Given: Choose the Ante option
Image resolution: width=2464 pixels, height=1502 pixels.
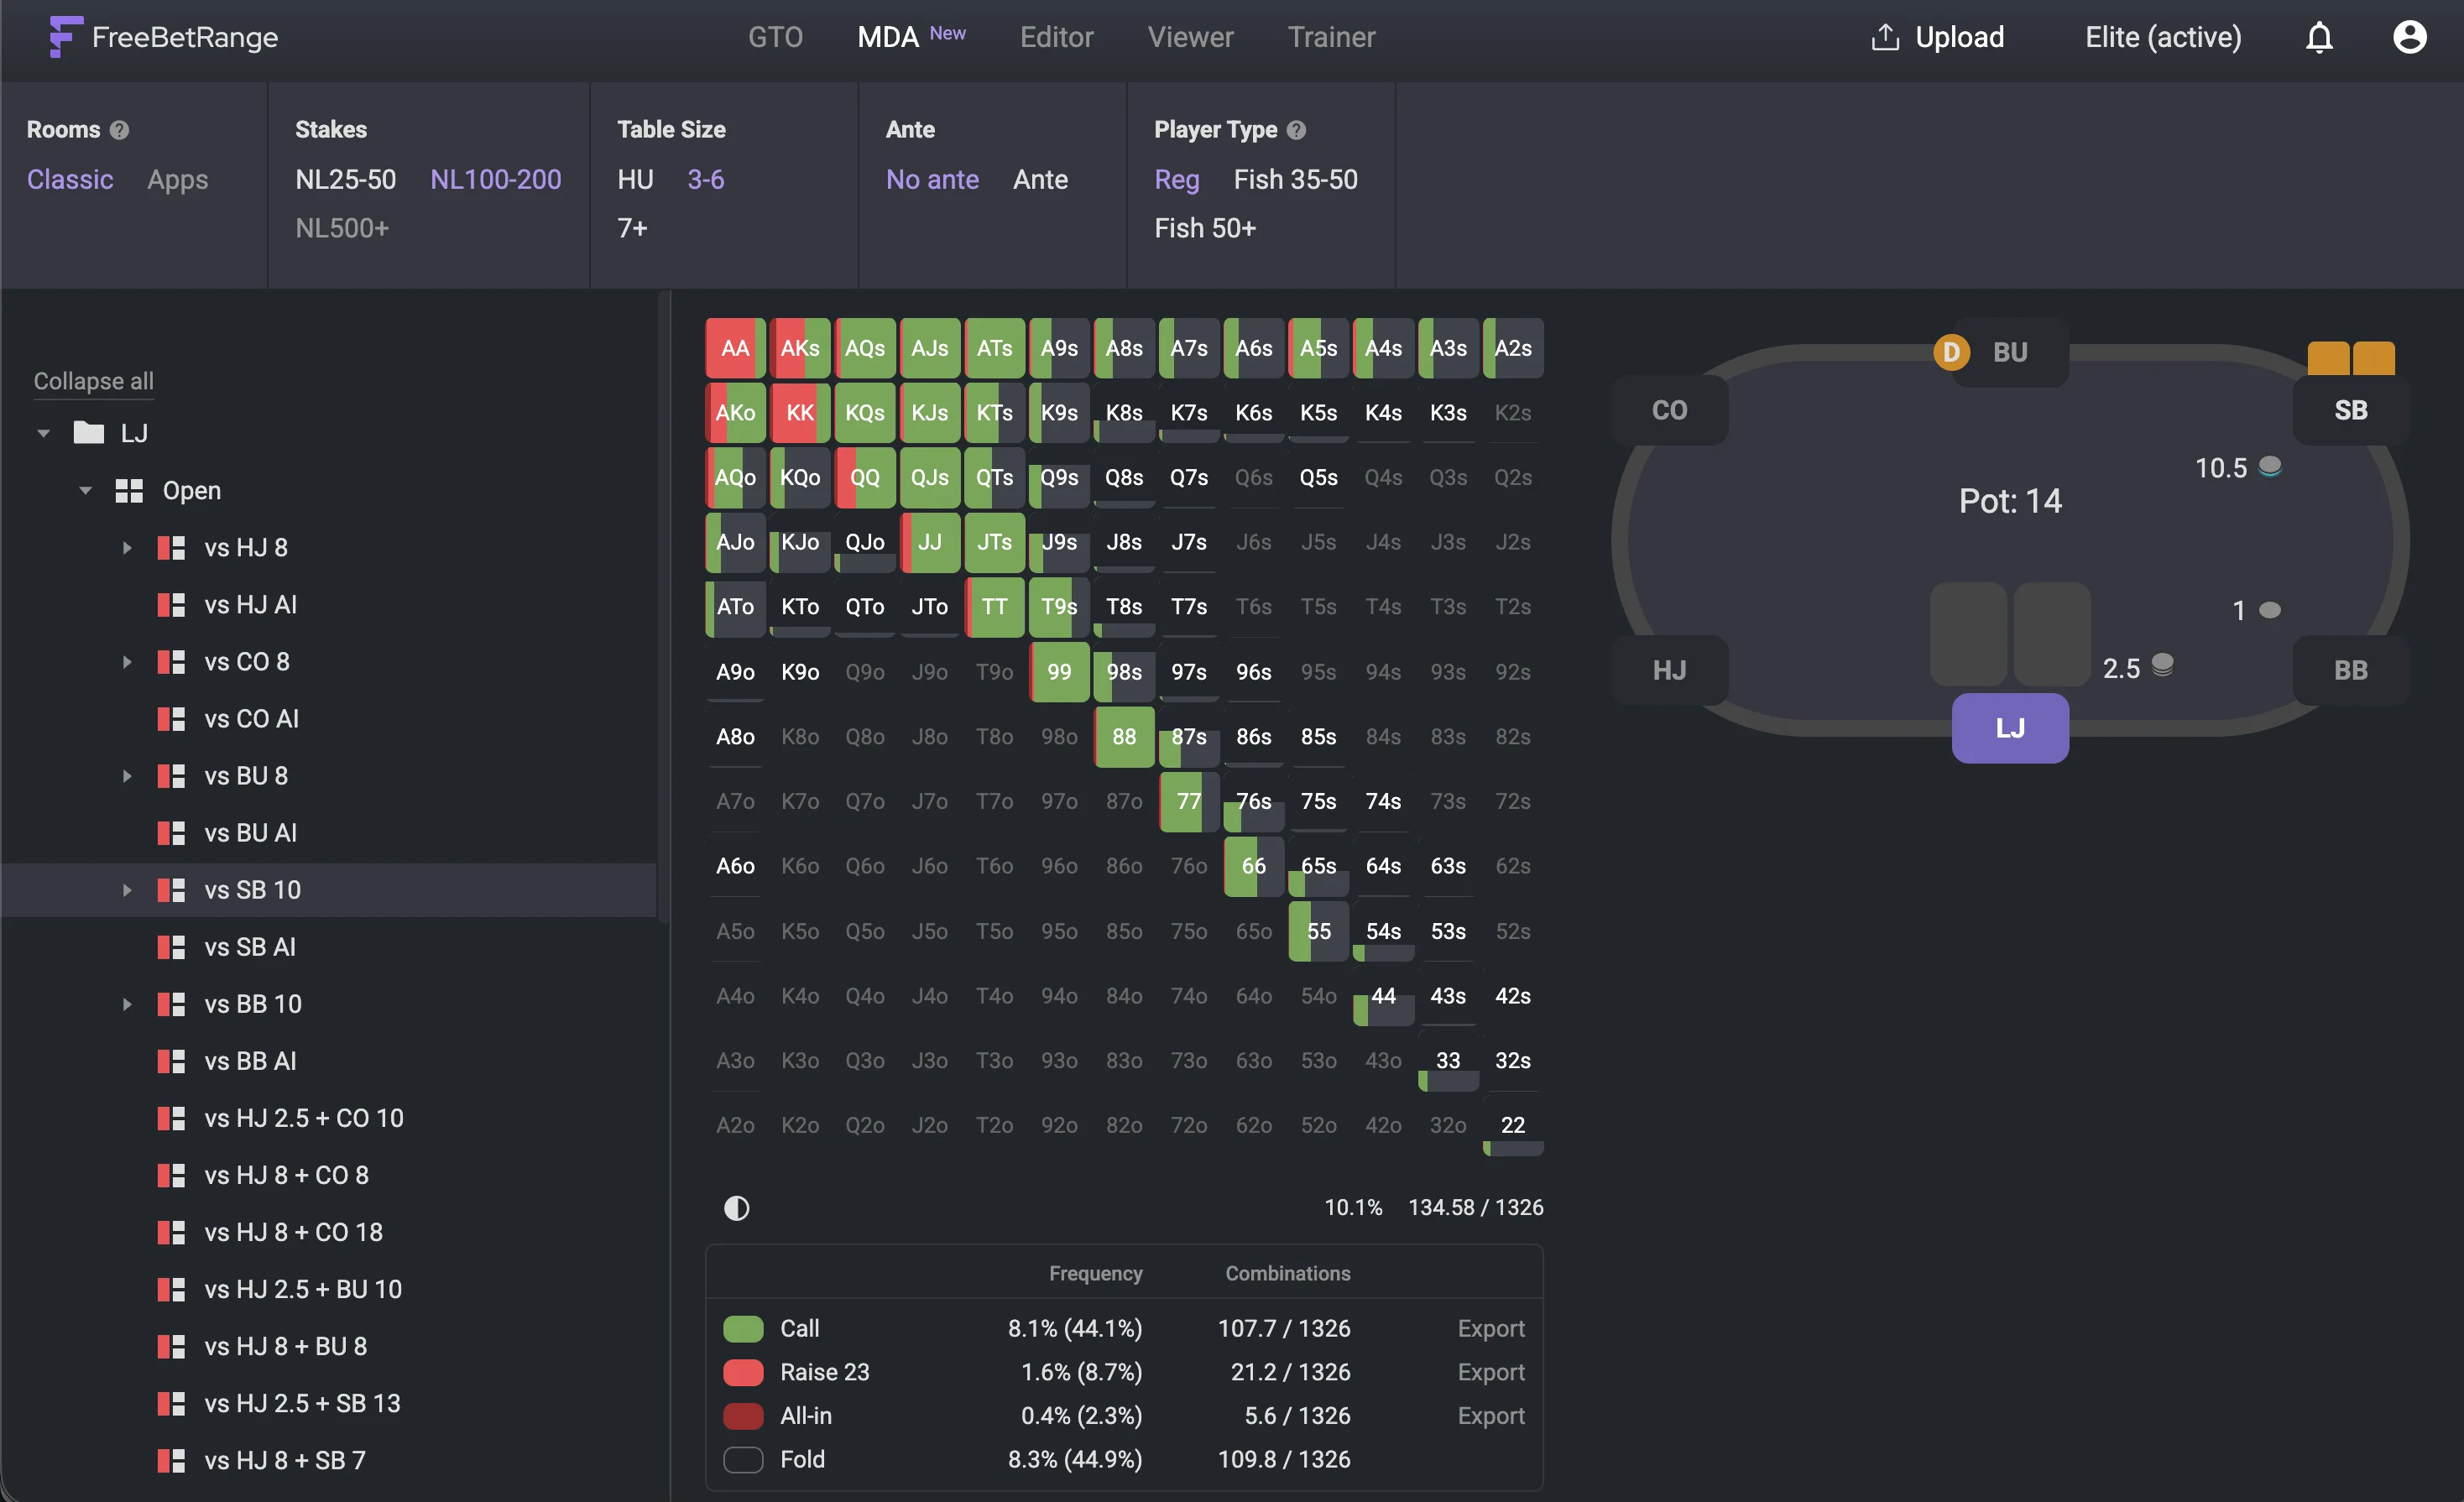Looking at the screenshot, I should (x=1040, y=180).
